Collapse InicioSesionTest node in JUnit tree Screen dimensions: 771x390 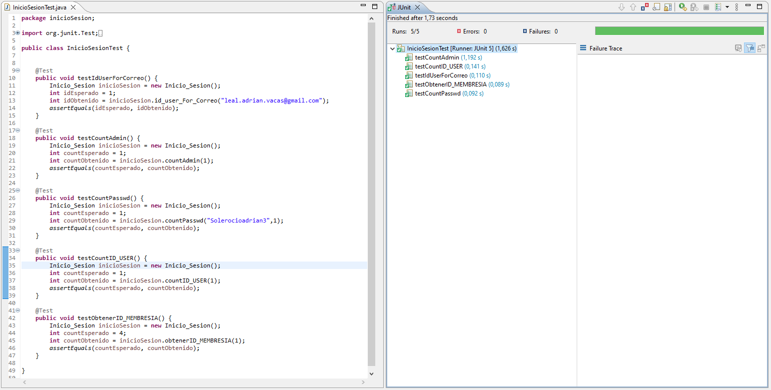point(392,48)
